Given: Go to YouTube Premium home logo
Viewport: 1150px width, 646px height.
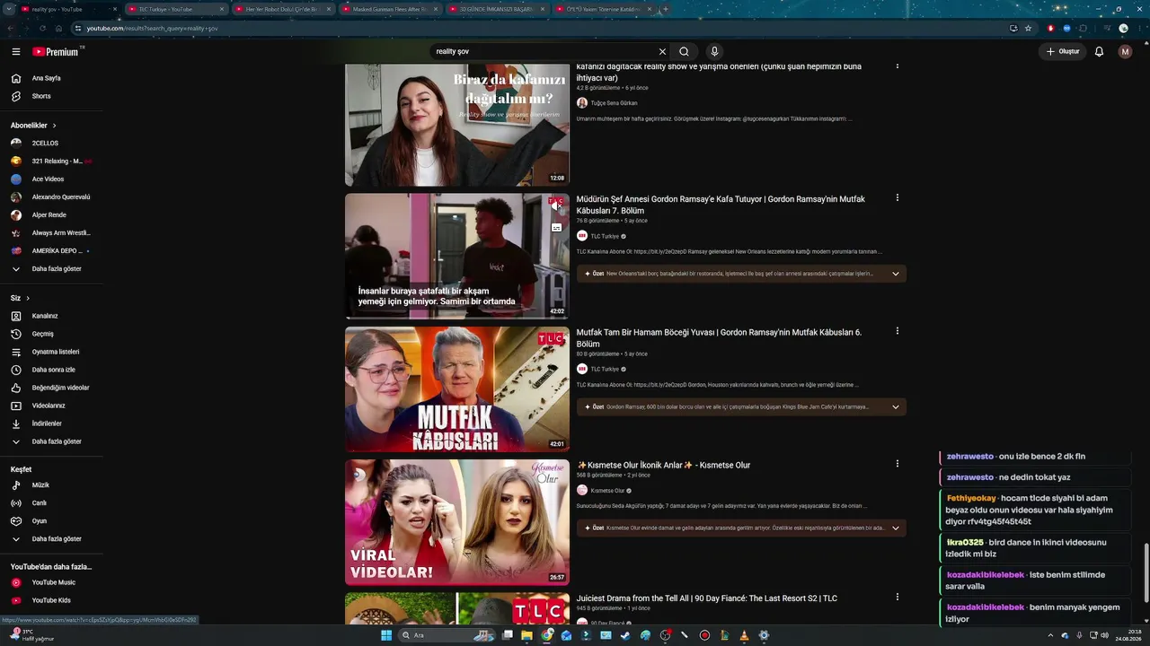Looking at the screenshot, I should click(x=56, y=52).
